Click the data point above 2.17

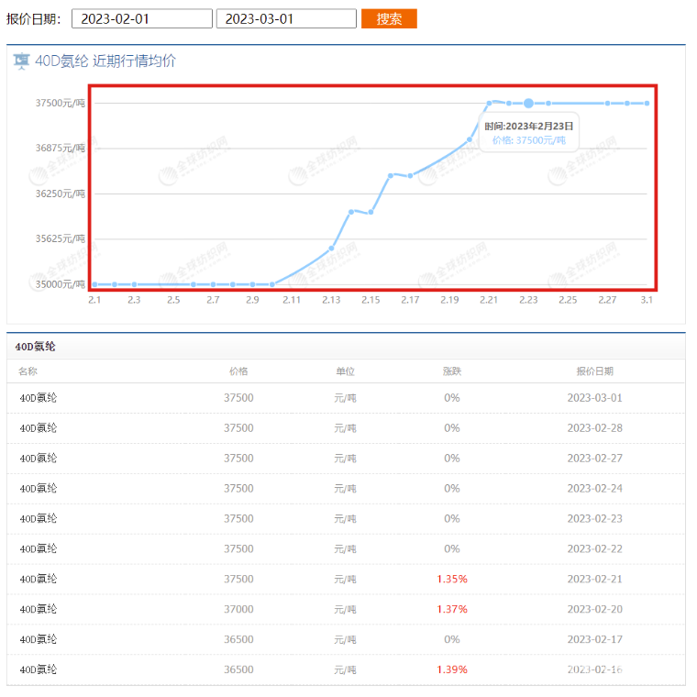coord(410,175)
